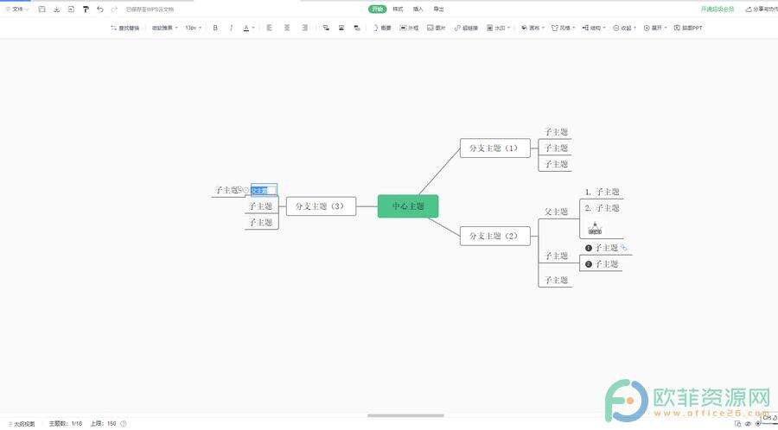Click the mind map to PPT button
The height and width of the screenshot is (430, 778).
(x=689, y=28)
